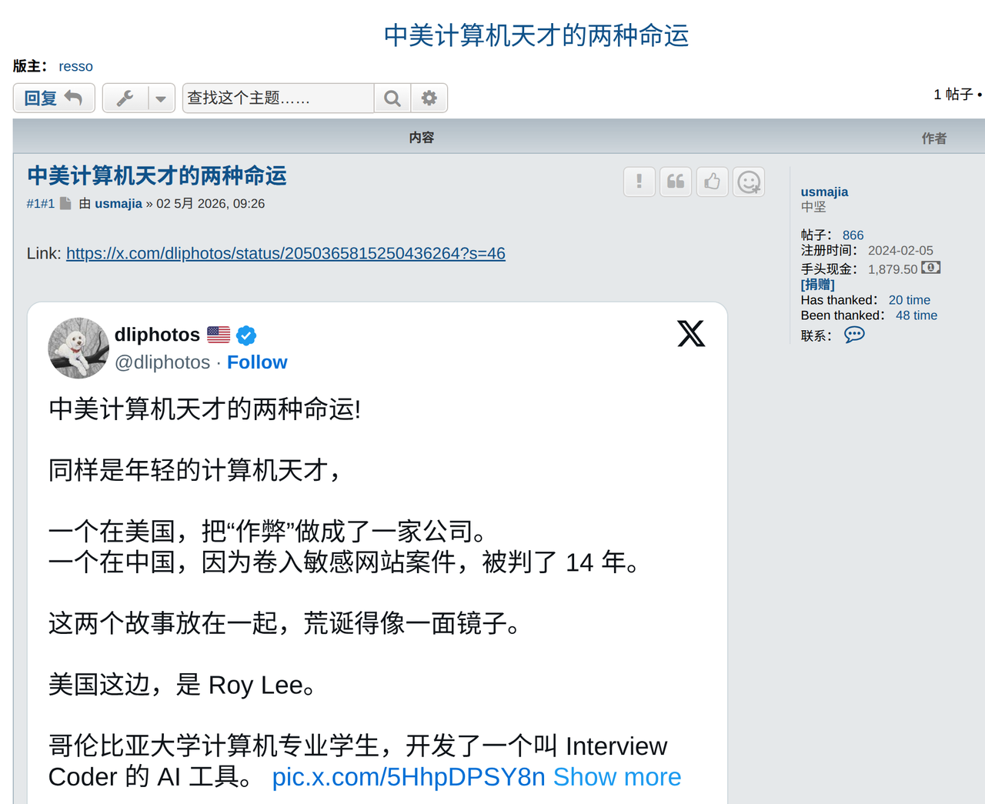Click the post date 02 5月 2026, 09:26
The width and height of the screenshot is (985, 804).
click(210, 204)
